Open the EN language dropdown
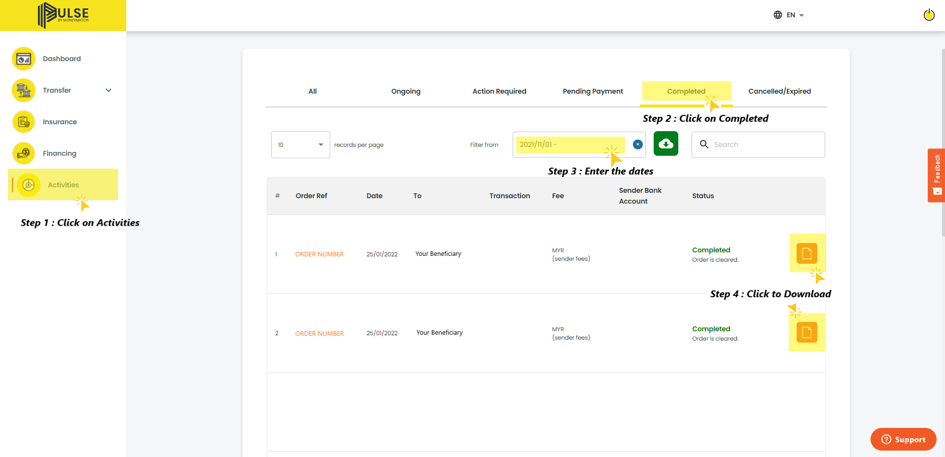The height and width of the screenshot is (457, 945). [789, 15]
